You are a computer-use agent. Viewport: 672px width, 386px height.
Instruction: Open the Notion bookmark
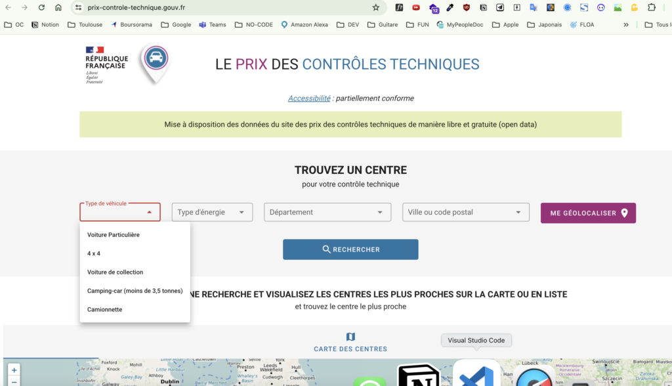pyautogui.click(x=45, y=25)
